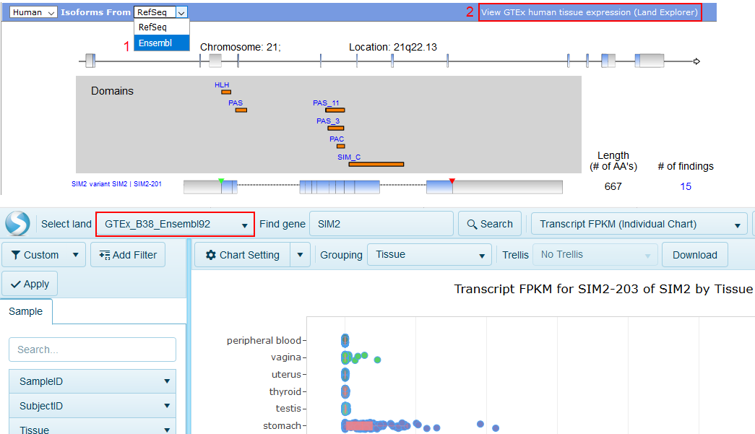Expand the SampleID filter
This screenshot has height=434, width=755.
click(92, 381)
